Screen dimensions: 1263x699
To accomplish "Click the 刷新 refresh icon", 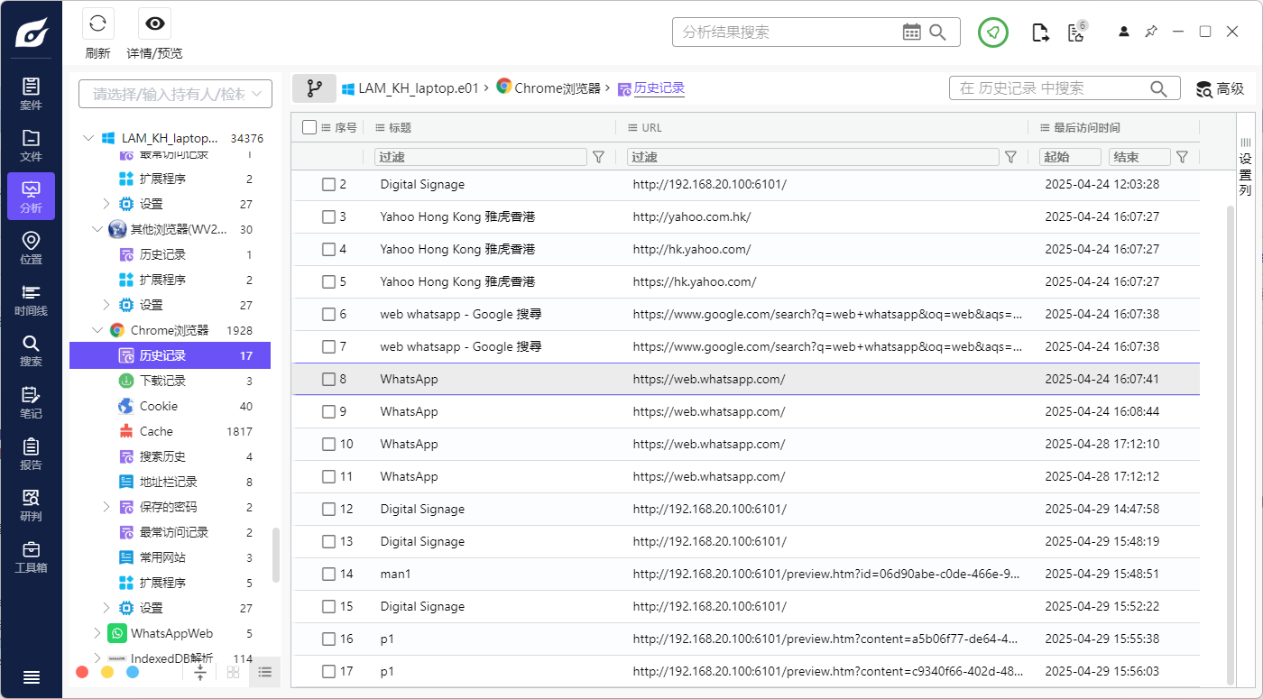I will [x=97, y=24].
